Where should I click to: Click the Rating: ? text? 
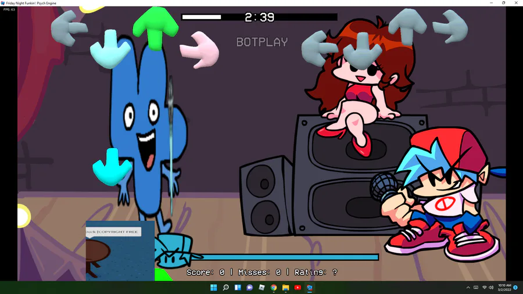(x=316, y=273)
